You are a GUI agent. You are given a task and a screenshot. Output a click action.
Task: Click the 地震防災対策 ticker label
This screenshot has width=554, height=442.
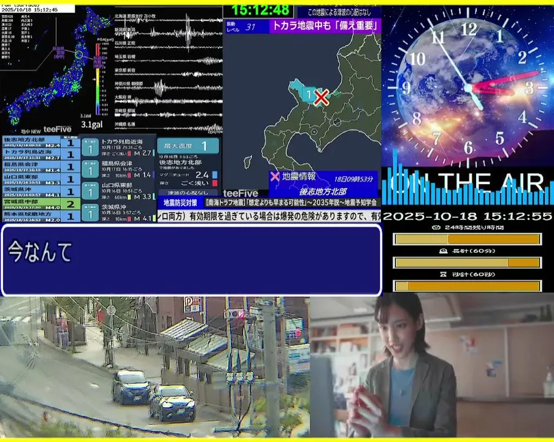coord(180,203)
